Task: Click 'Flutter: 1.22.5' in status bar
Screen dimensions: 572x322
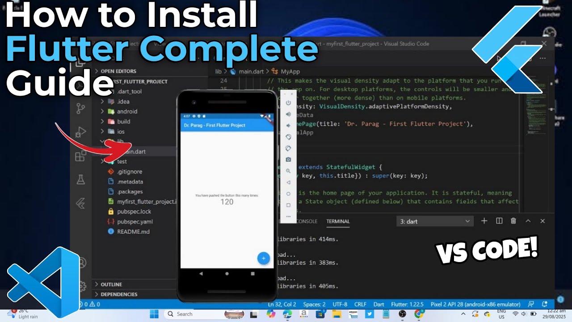Action: (x=408, y=304)
